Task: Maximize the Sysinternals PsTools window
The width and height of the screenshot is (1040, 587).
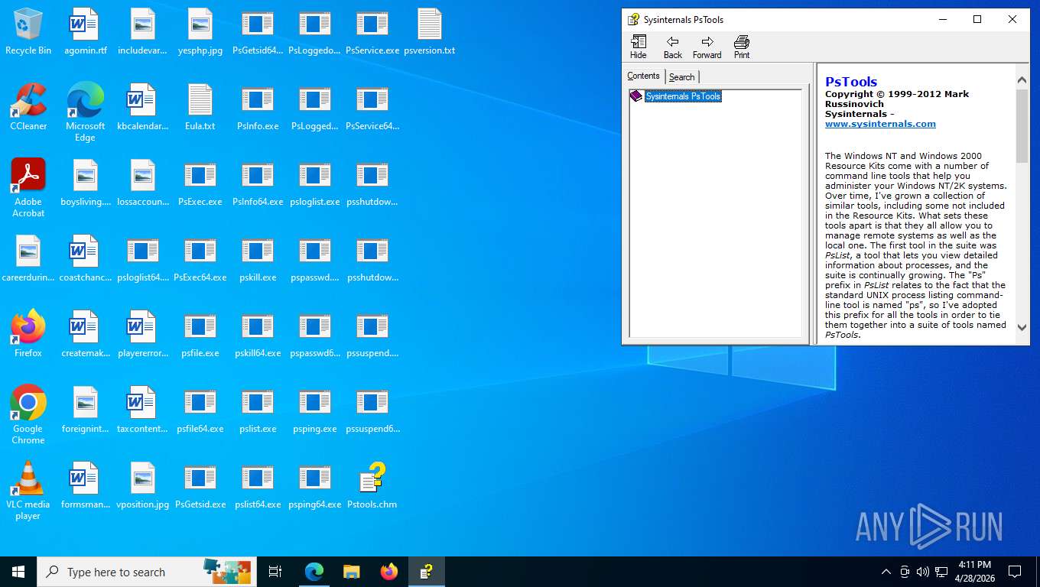Action: 977,20
